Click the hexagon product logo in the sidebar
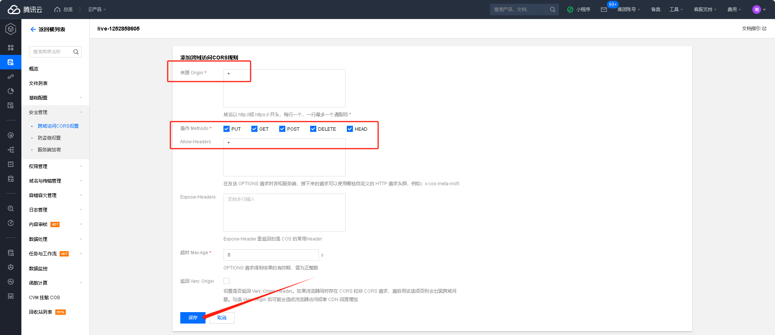 pyautogui.click(x=11, y=29)
